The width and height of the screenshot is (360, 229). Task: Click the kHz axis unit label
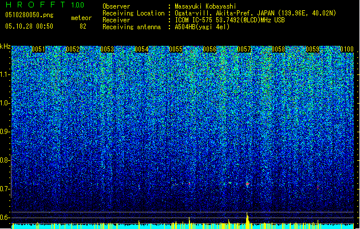pos(5,46)
